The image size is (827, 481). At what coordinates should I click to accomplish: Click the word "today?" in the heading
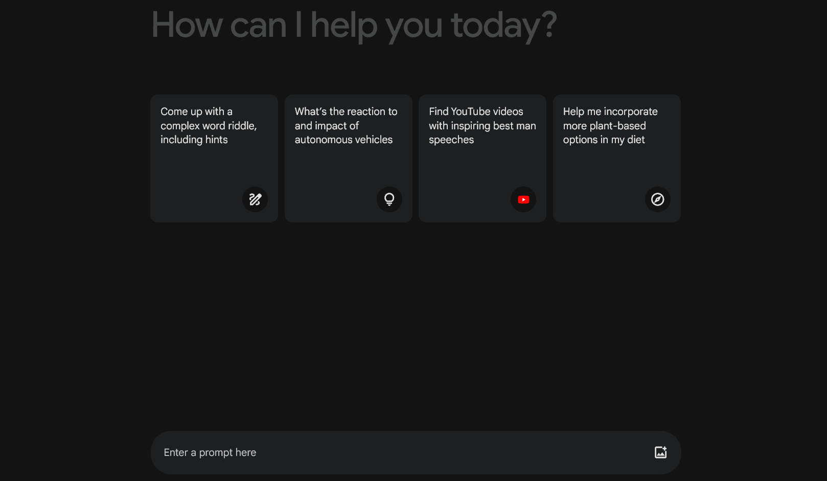click(x=503, y=25)
